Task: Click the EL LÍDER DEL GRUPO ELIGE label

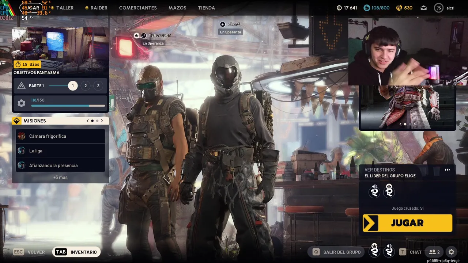Action: [x=390, y=176]
